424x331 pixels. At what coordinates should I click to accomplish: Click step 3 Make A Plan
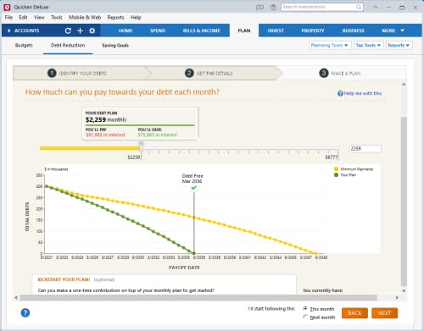340,74
